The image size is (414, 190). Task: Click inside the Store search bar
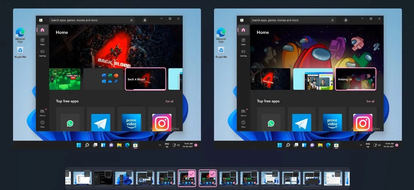point(91,20)
